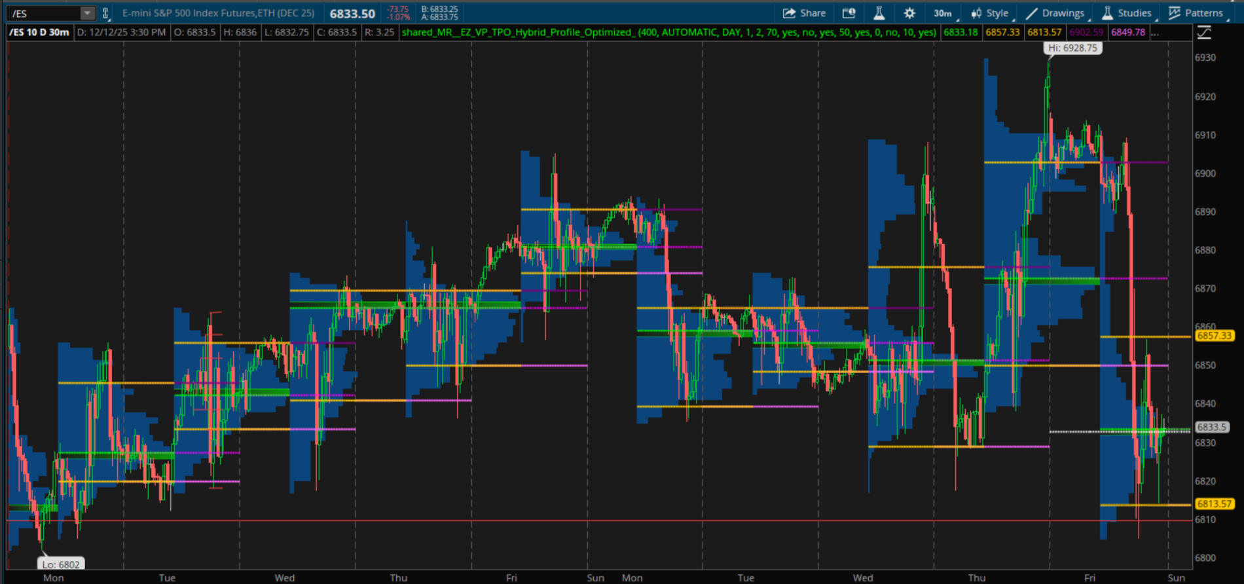Click the Lo: 6802 bubble
The image size is (1244, 584).
[x=61, y=564]
